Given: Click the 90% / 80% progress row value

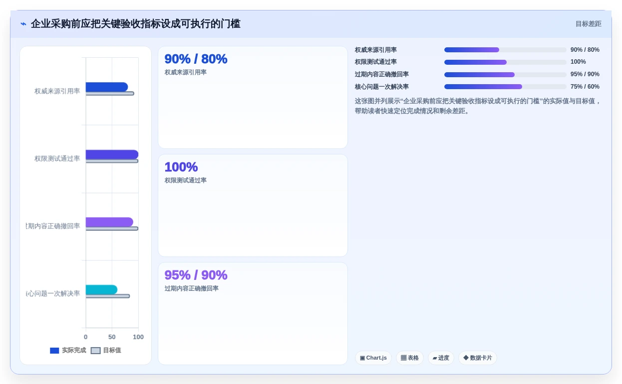Looking at the screenshot, I should tap(585, 50).
